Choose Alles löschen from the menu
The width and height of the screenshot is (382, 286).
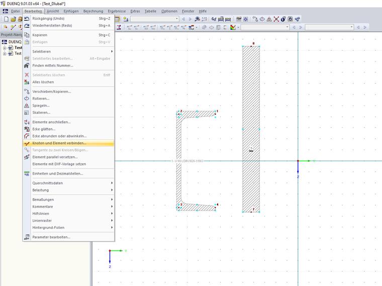coord(68,82)
